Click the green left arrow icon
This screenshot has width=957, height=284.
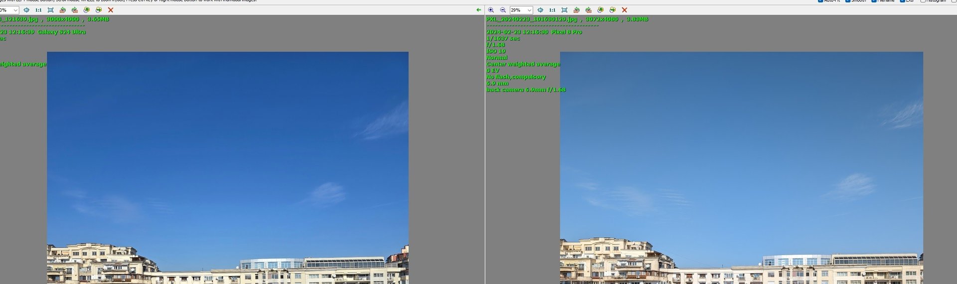pyautogui.click(x=479, y=10)
